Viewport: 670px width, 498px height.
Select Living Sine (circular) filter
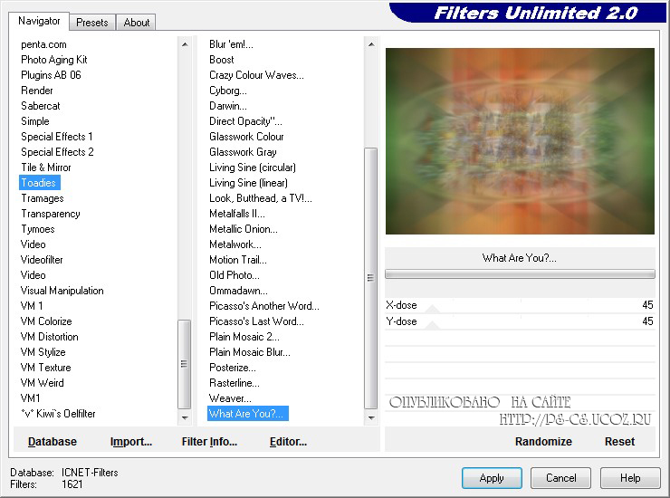(x=253, y=168)
